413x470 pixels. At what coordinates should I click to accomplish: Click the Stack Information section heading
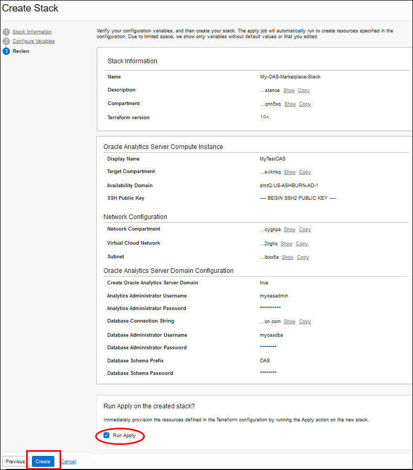coord(132,61)
